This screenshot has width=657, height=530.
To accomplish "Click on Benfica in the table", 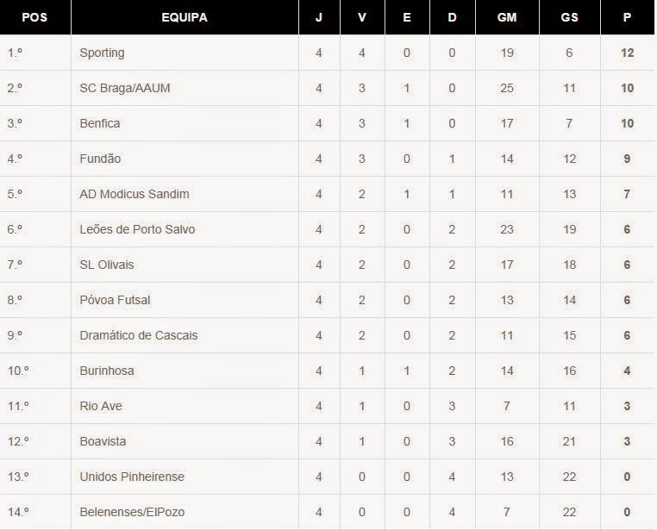I will tap(100, 123).
